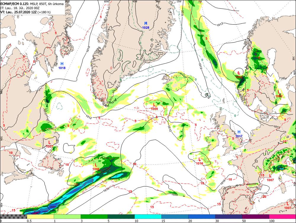Click the dark purple 30–50 legend swatch
The width and height of the screenshot is (296, 223).
pos(229,216)
